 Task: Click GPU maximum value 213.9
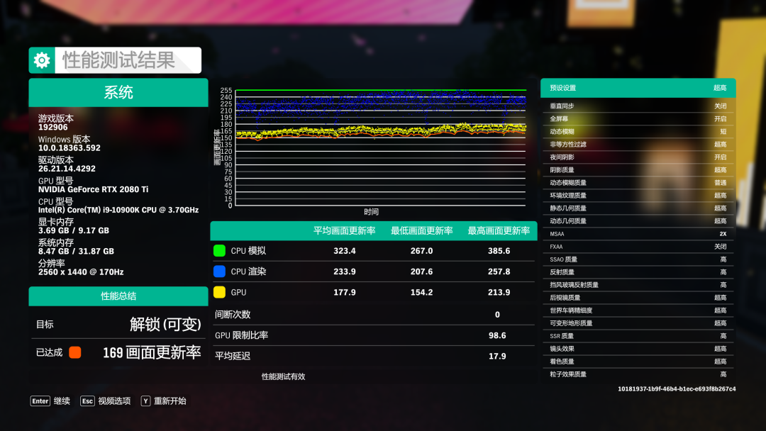click(499, 292)
